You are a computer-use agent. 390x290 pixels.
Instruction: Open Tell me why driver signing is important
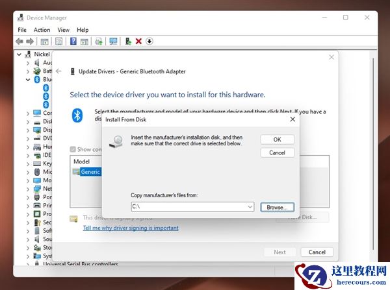click(x=131, y=228)
